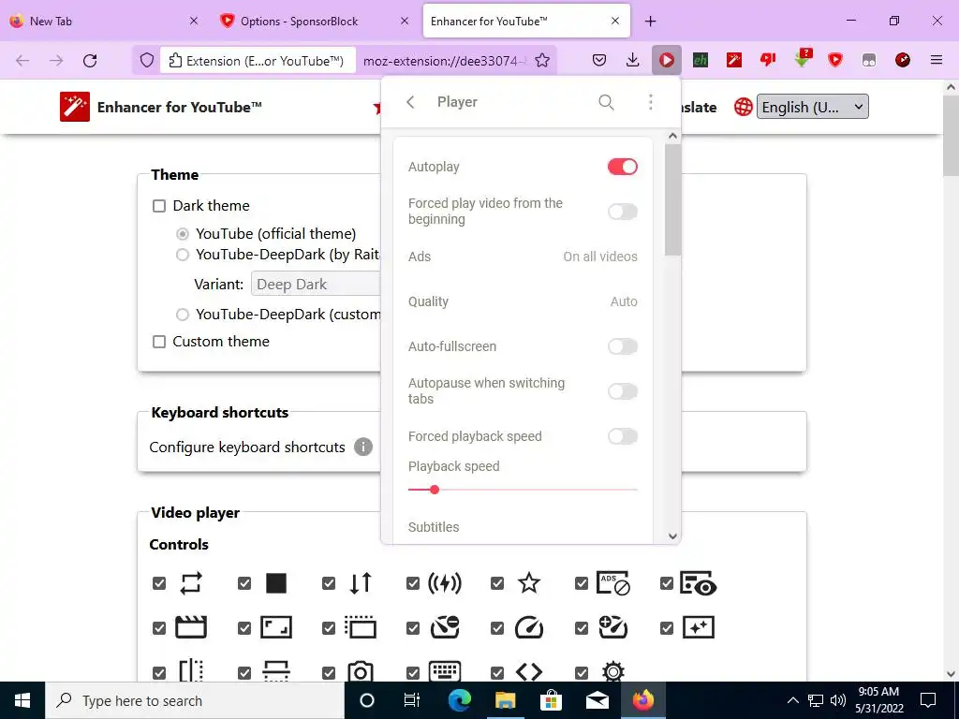Screen dimensions: 959x719
Task: Click the globe translate icon
Action: (743, 107)
